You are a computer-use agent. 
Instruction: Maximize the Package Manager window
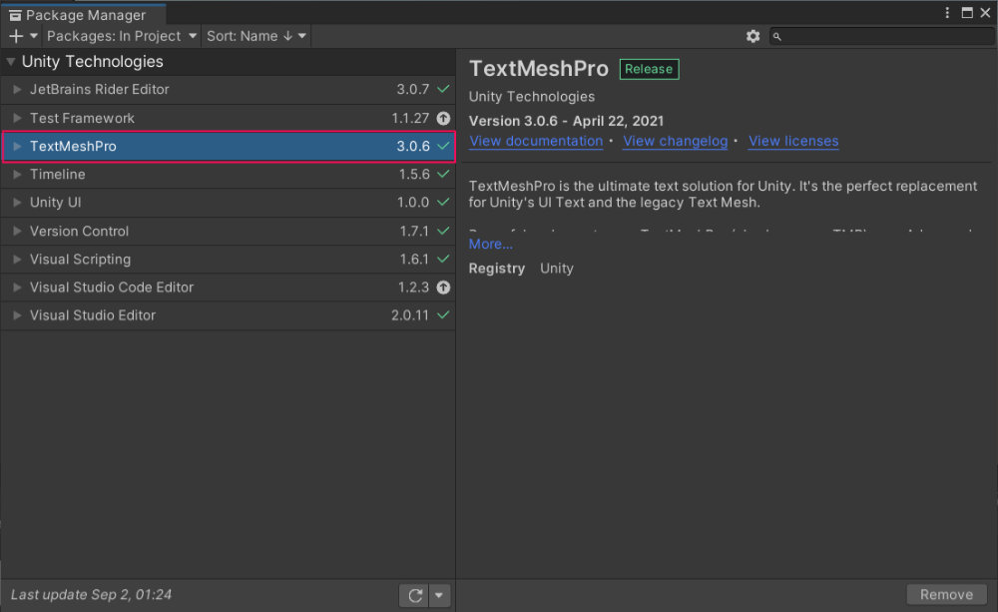(967, 13)
